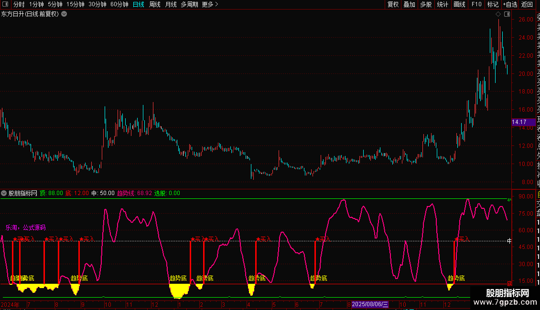The height and width of the screenshot is (310, 540).
Task: Open the 统计 statistics tool
Action: (x=443, y=4)
